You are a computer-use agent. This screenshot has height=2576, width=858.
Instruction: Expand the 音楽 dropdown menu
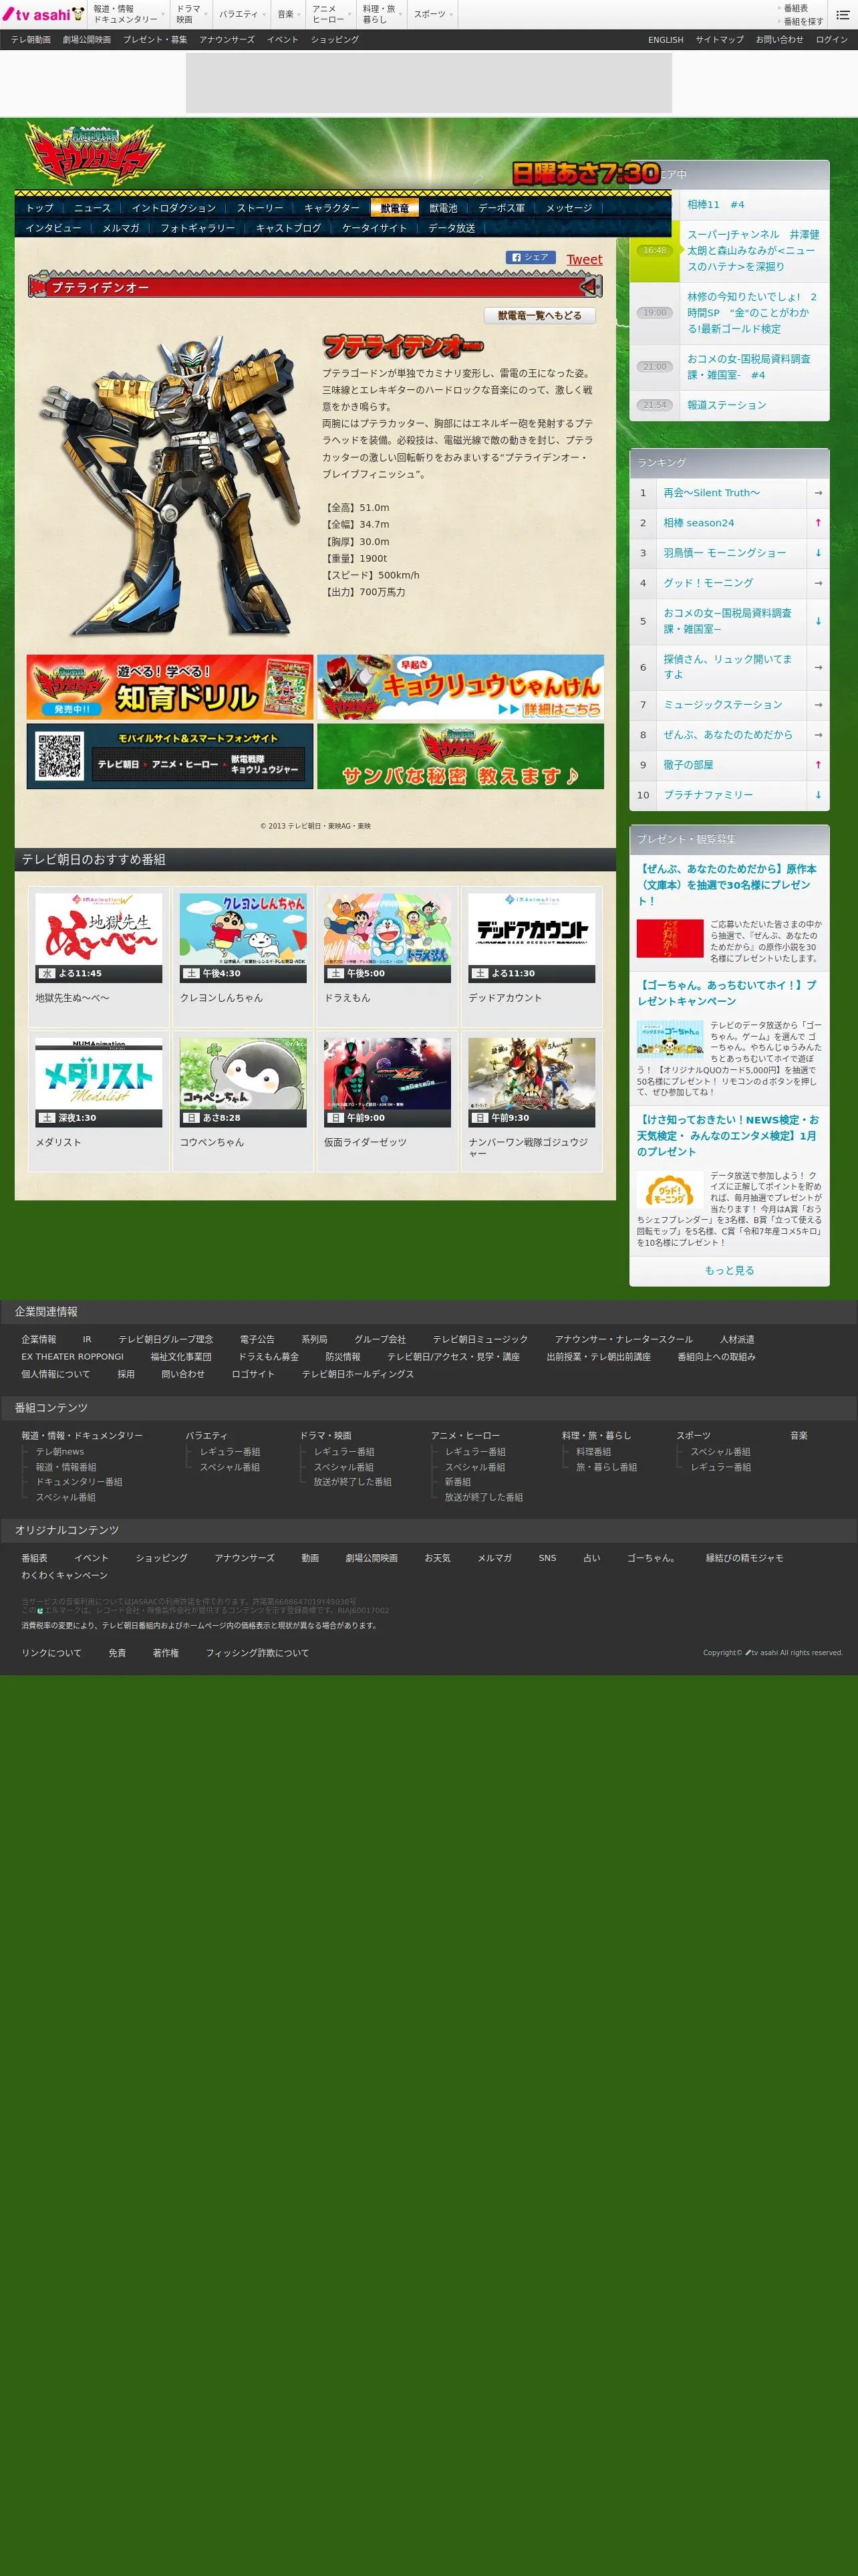click(287, 14)
